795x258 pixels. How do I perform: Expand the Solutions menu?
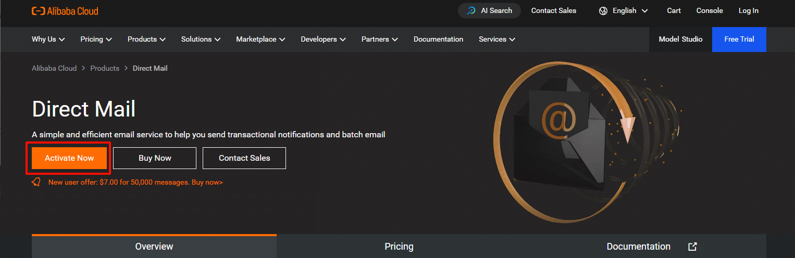tap(201, 39)
